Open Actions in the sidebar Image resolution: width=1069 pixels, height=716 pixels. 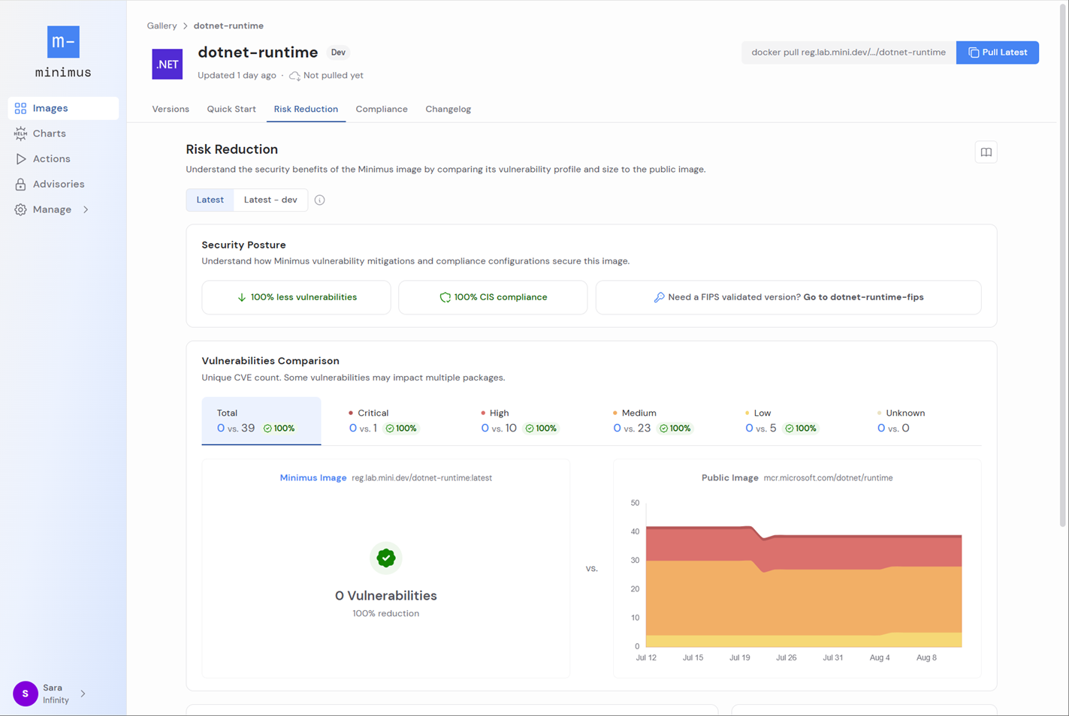coord(63,159)
